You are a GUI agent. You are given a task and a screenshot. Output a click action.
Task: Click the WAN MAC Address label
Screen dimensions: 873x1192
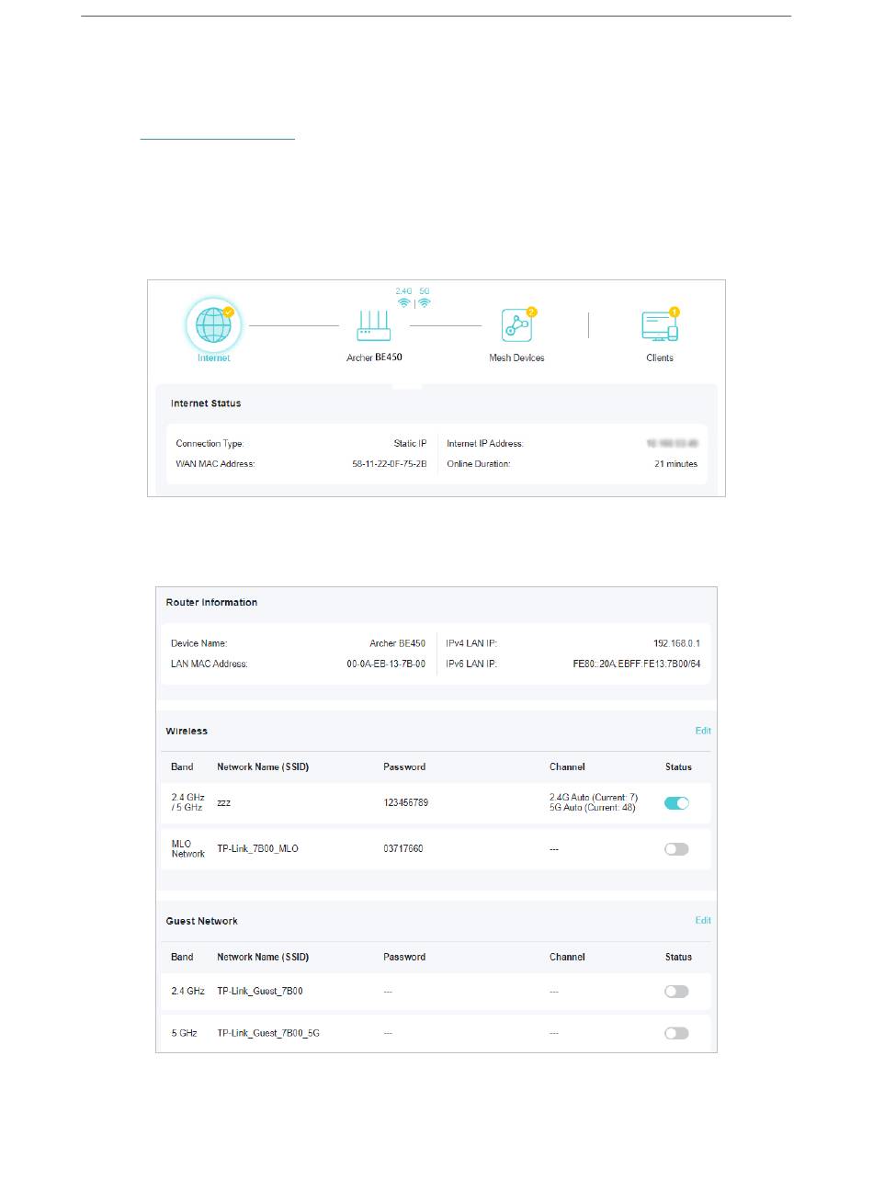[215, 464]
